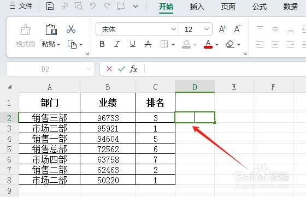Toggle italic formatting
This screenshot has width=306, height=197.
pyautogui.click(x=117, y=44)
